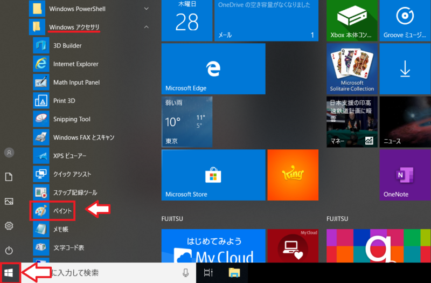Image resolution: width=431 pixels, height=283 pixels.
Task: Open Task View on the taskbar
Action: coord(208,273)
